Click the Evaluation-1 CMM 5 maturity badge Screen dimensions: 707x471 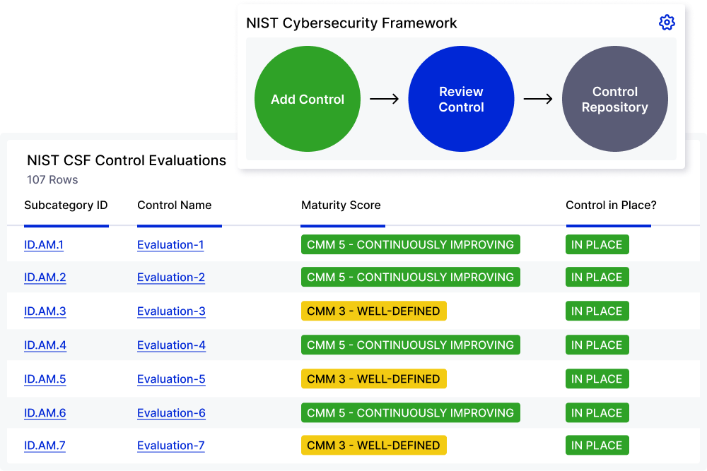410,245
